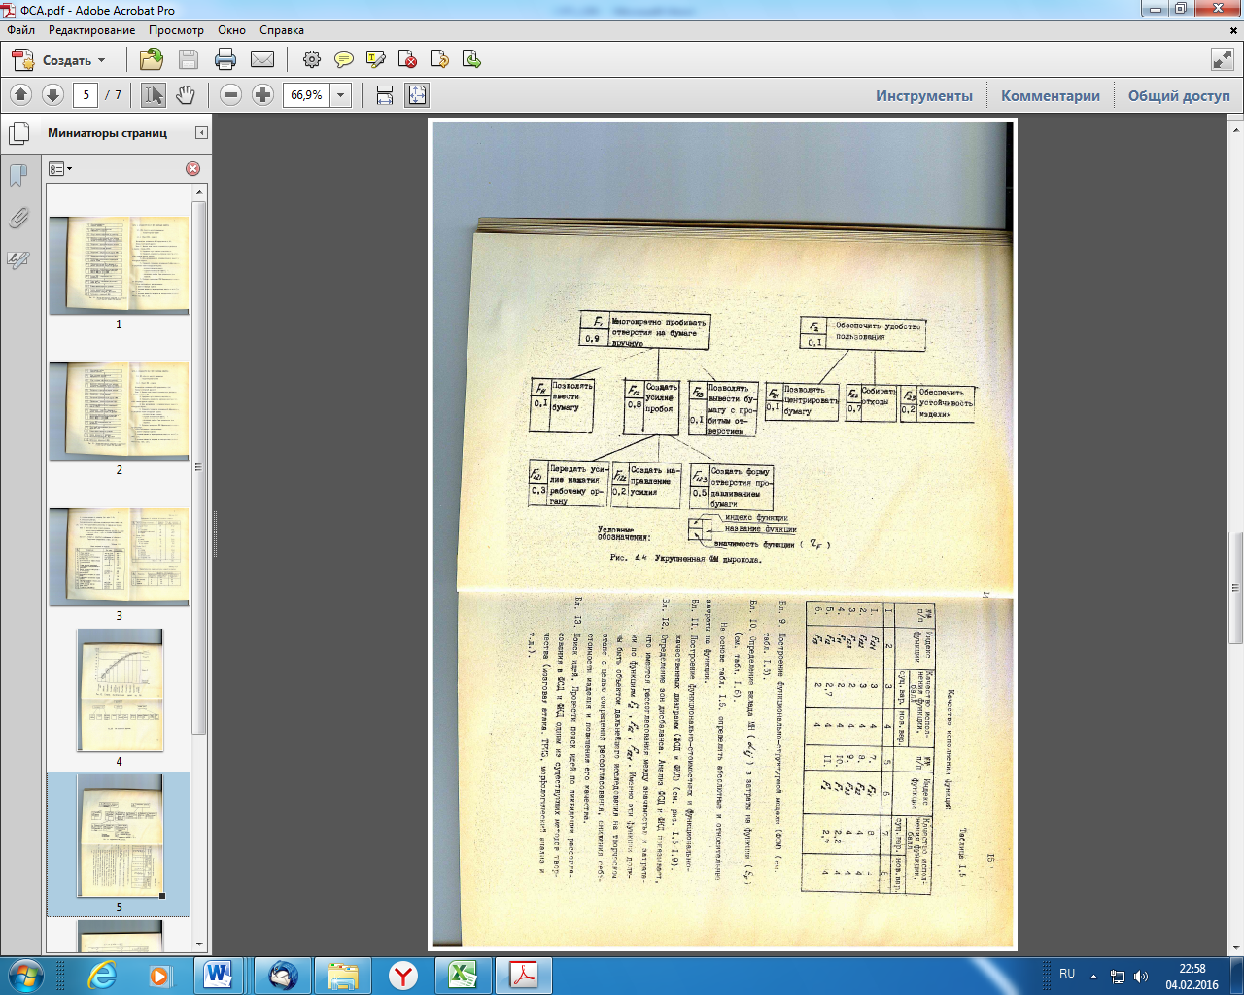Go to next page arrow
Image resolution: width=1244 pixels, height=995 pixels.
[53, 95]
